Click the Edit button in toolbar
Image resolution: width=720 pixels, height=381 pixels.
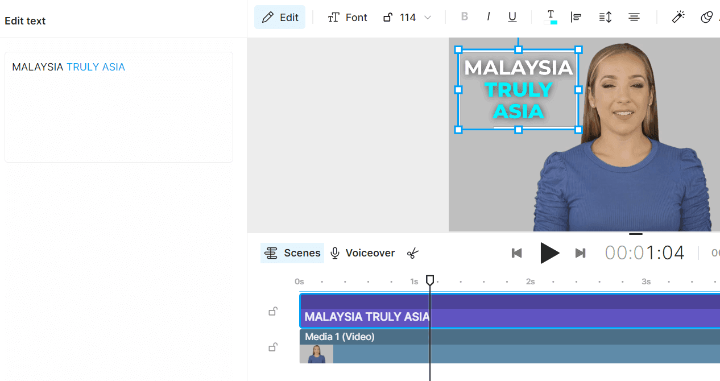(x=280, y=17)
